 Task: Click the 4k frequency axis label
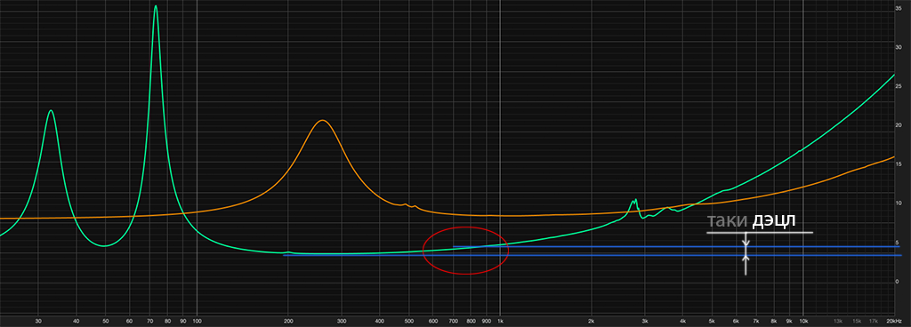(682, 321)
